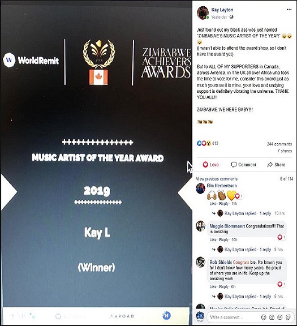Click the GIF icon in comment box

tap(280, 317)
